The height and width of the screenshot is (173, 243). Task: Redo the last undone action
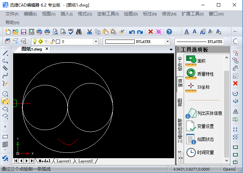click(140, 32)
